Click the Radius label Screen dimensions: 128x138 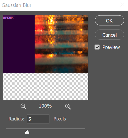pyautogui.click(x=16, y=119)
